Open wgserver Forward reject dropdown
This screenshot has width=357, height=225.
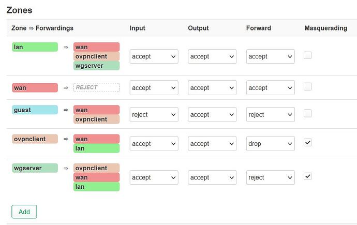coord(271,177)
